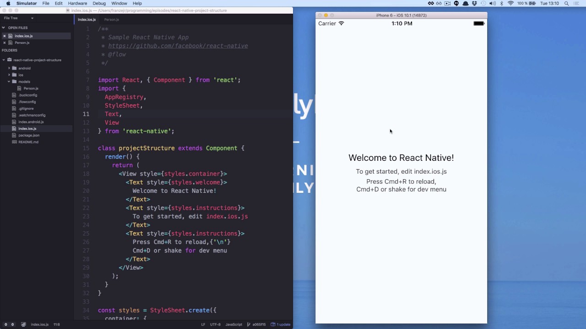Open index.android.js in file tree
Image resolution: width=586 pixels, height=329 pixels.
(x=31, y=122)
